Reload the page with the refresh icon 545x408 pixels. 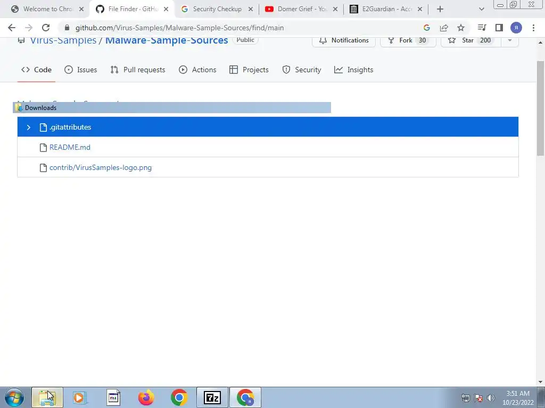(x=46, y=28)
